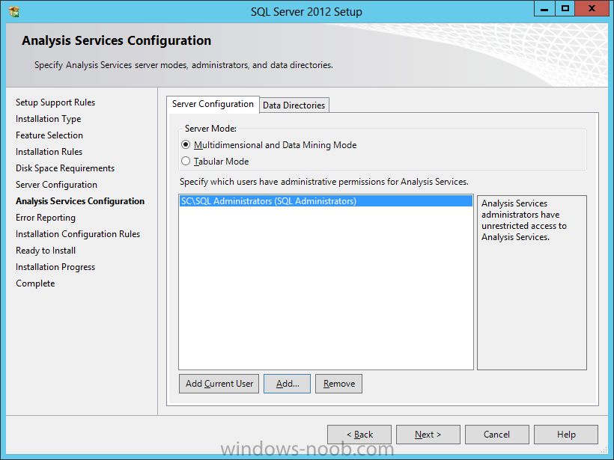This screenshot has height=460, width=614.
Task: Open the Data Directories tab
Action: (294, 105)
